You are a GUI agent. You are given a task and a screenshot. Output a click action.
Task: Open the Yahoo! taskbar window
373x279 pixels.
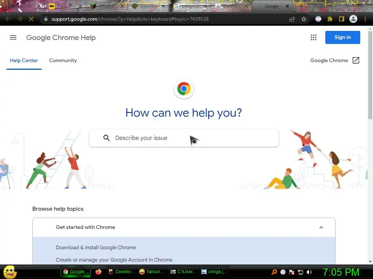click(152, 272)
